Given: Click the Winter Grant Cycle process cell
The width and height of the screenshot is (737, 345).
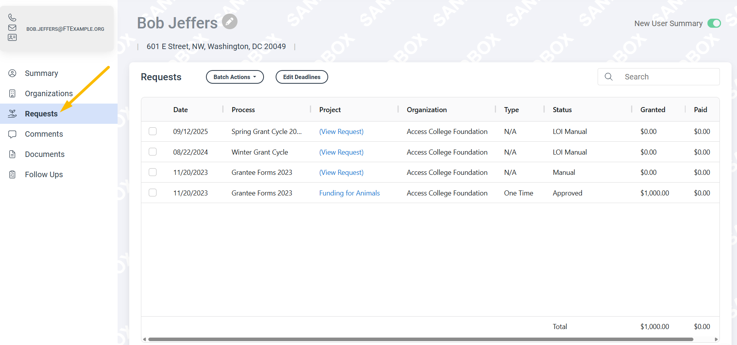Looking at the screenshot, I should (x=260, y=152).
